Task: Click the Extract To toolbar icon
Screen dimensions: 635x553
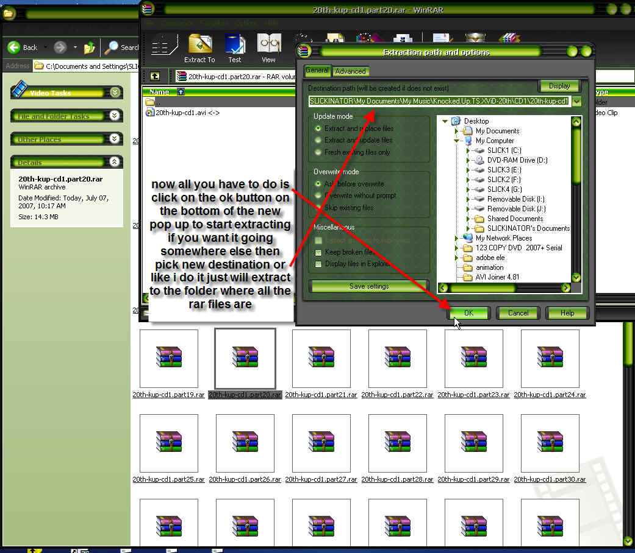Action: tap(199, 49)
